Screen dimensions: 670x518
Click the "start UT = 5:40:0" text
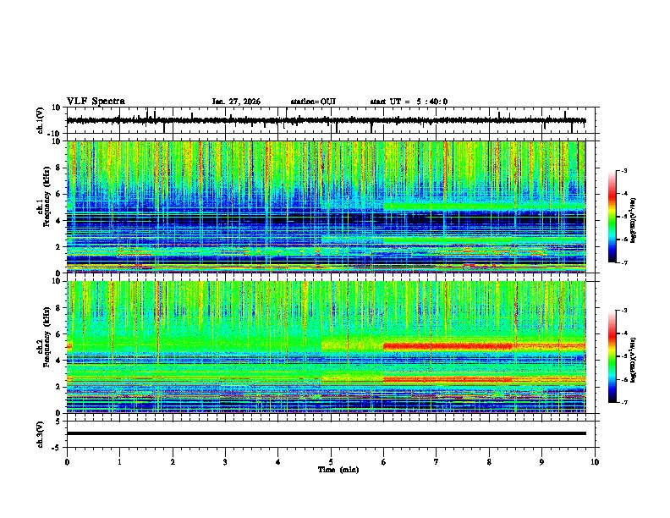[x=409, y=102]
